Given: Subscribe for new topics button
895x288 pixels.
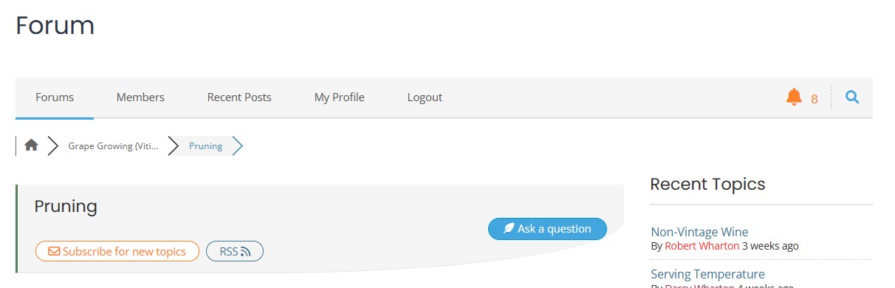Looking at the screenshot, I should (117, 251).
